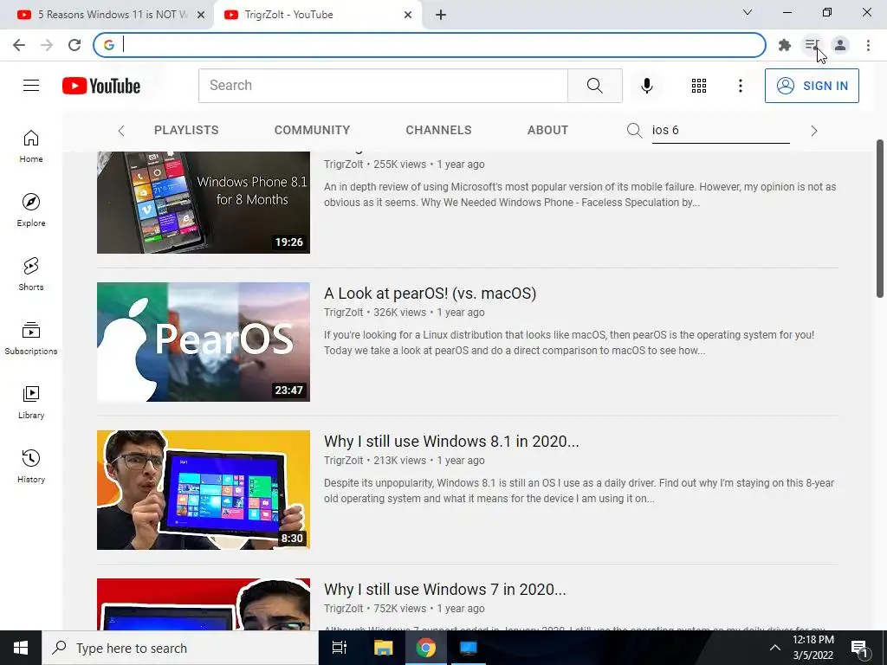
Task: Open Subscriptions in the sidebar
Action: [31, 338]
